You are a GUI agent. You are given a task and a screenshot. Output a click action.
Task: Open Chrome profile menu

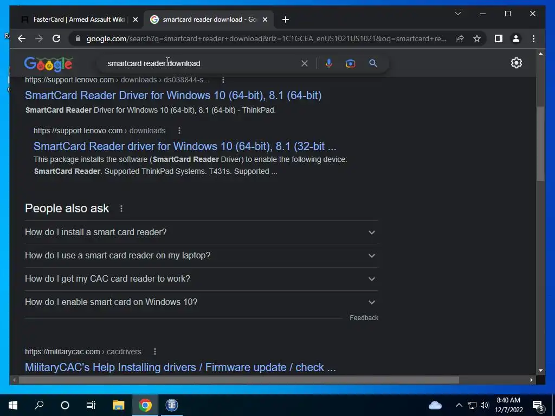(x=516, y=38)
